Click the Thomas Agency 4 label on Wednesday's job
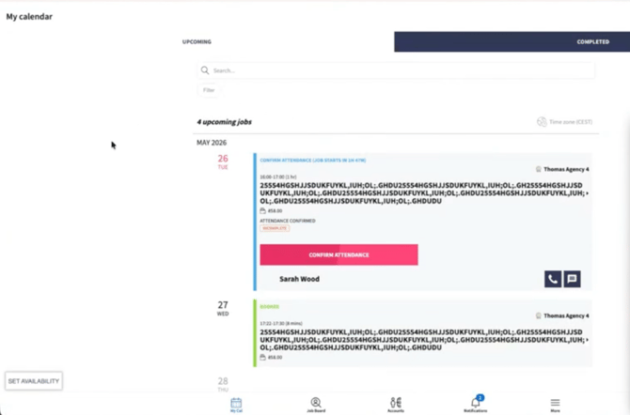This screenshot has height=415, width=630. (566, 315)
